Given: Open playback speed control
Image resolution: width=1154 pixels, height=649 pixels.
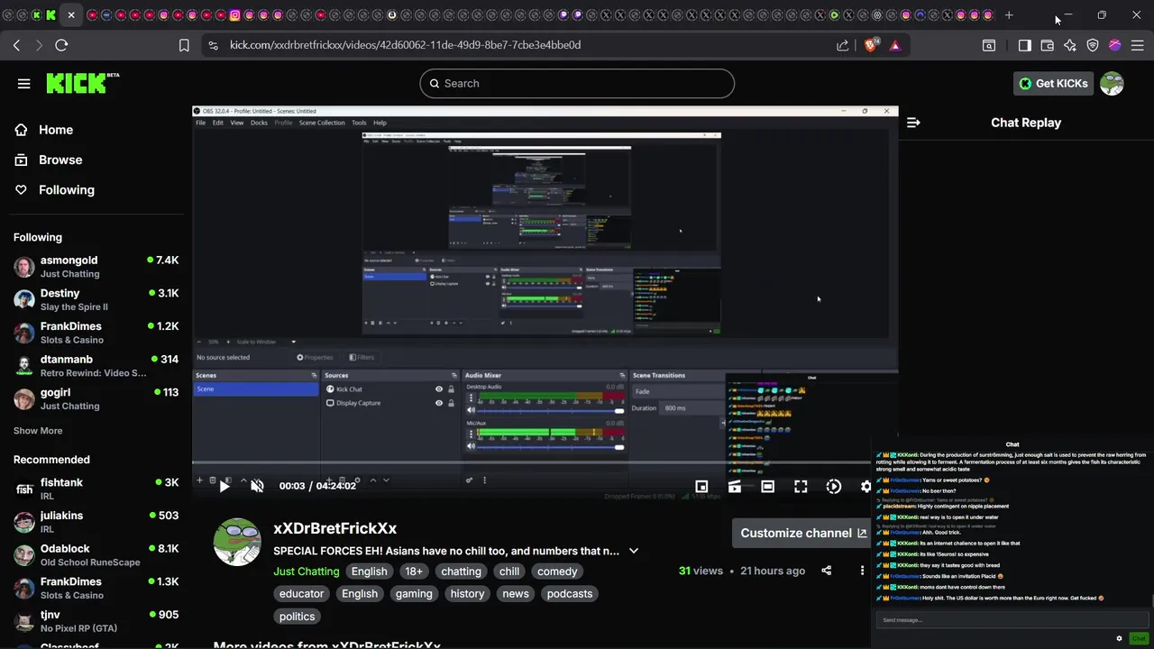Looking at the screenshot, I should tap(834, 487).
